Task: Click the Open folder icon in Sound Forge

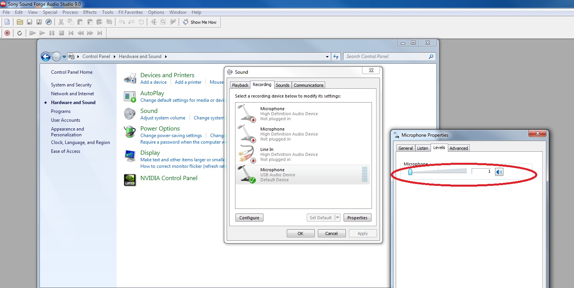Action: click(20, 22)
